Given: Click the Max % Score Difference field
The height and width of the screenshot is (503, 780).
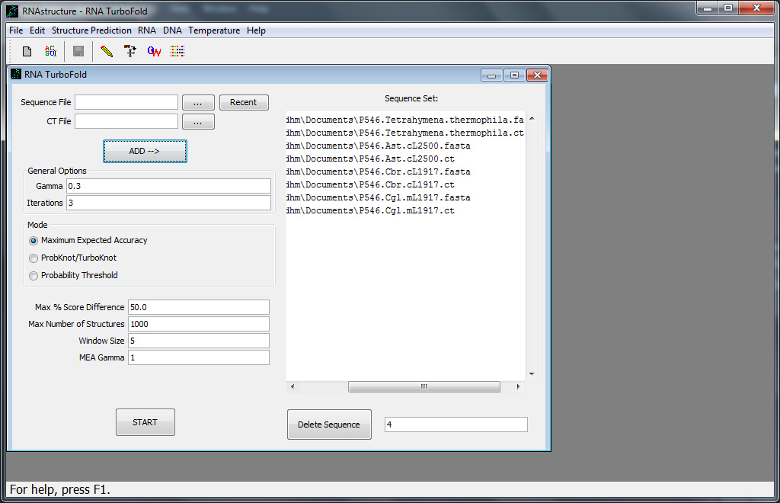Looking at the screenshot, I should coord(199,307).
